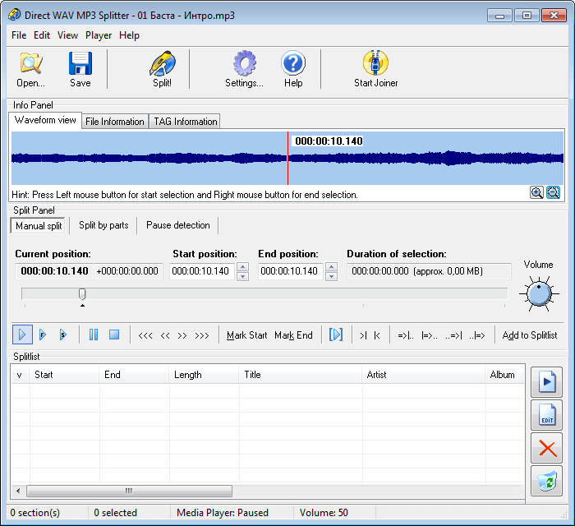
Task: Click the v checkbox column header
Action: pyautogui.click(x=21, y=375)
